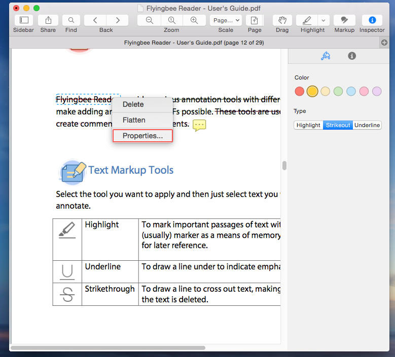
Task: Set annotation type to Highlight
Action: coord(308,125)
